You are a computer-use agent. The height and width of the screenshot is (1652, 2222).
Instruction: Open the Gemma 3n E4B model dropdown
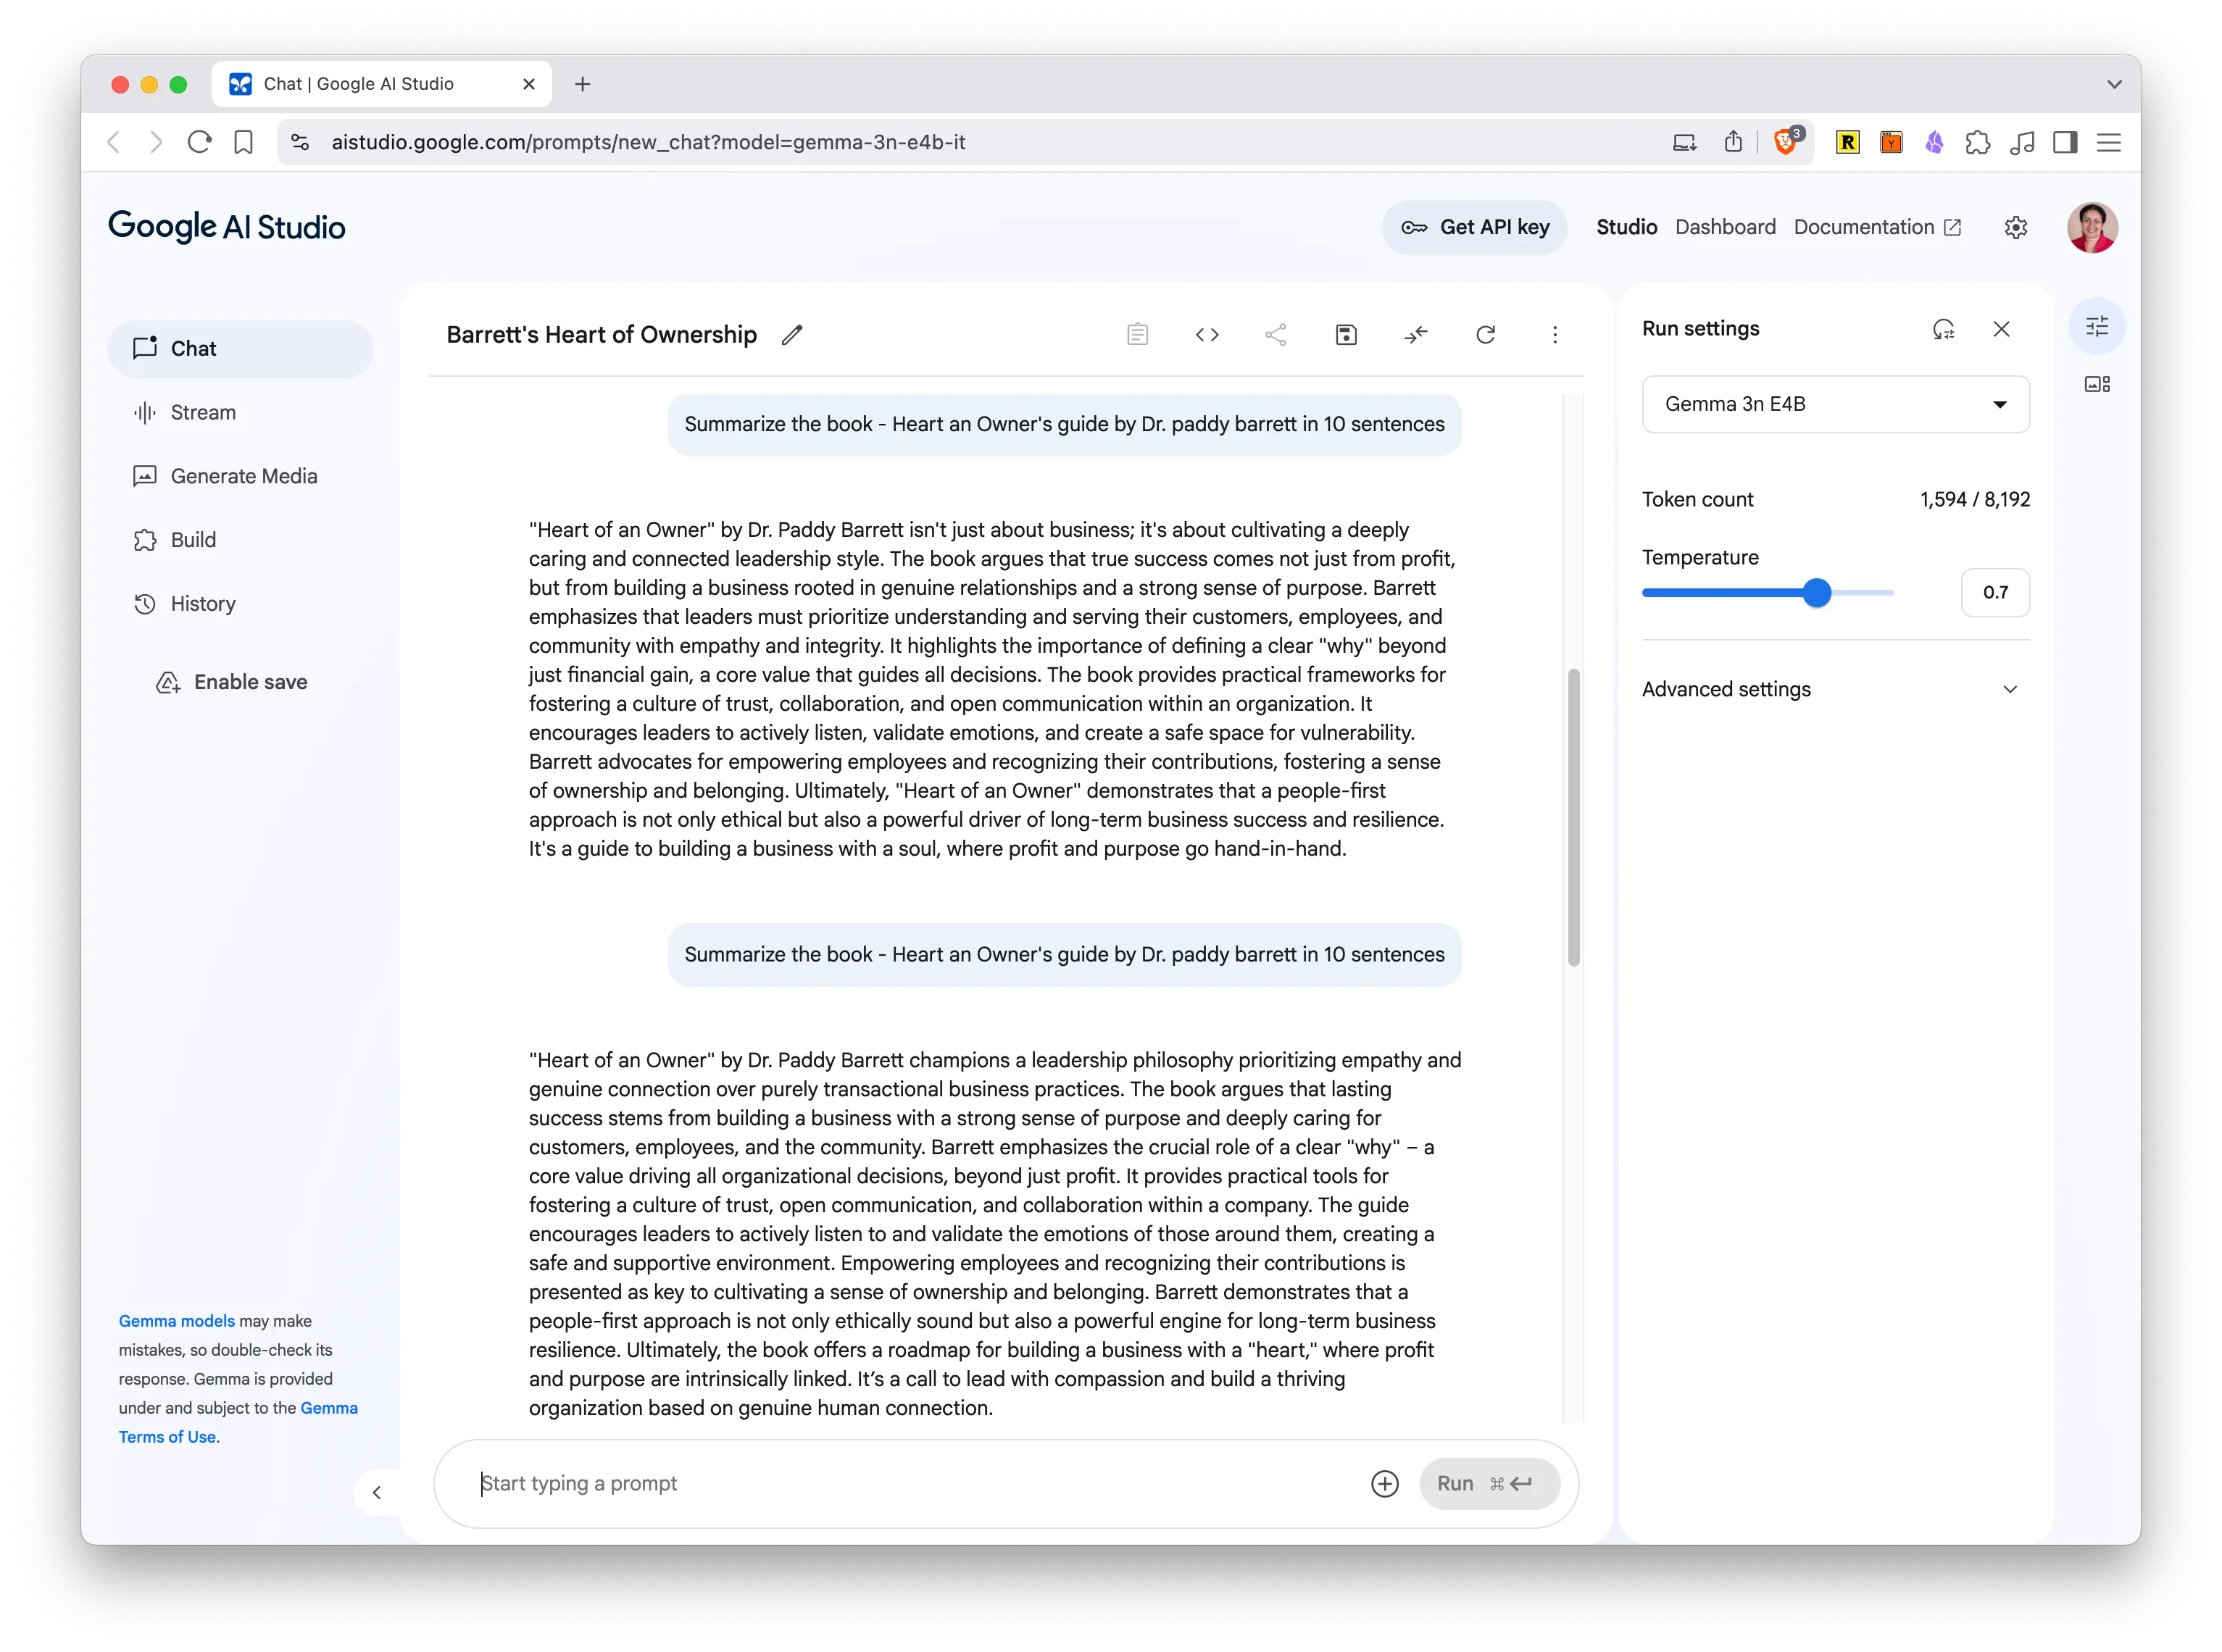click(x=1835, y=404)
